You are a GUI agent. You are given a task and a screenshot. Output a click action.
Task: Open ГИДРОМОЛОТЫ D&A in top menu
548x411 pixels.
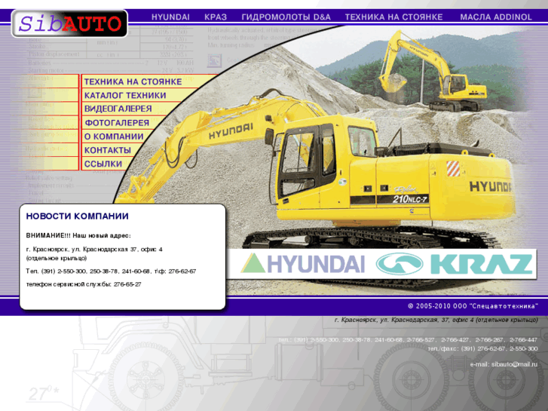[x=286, y=17]
